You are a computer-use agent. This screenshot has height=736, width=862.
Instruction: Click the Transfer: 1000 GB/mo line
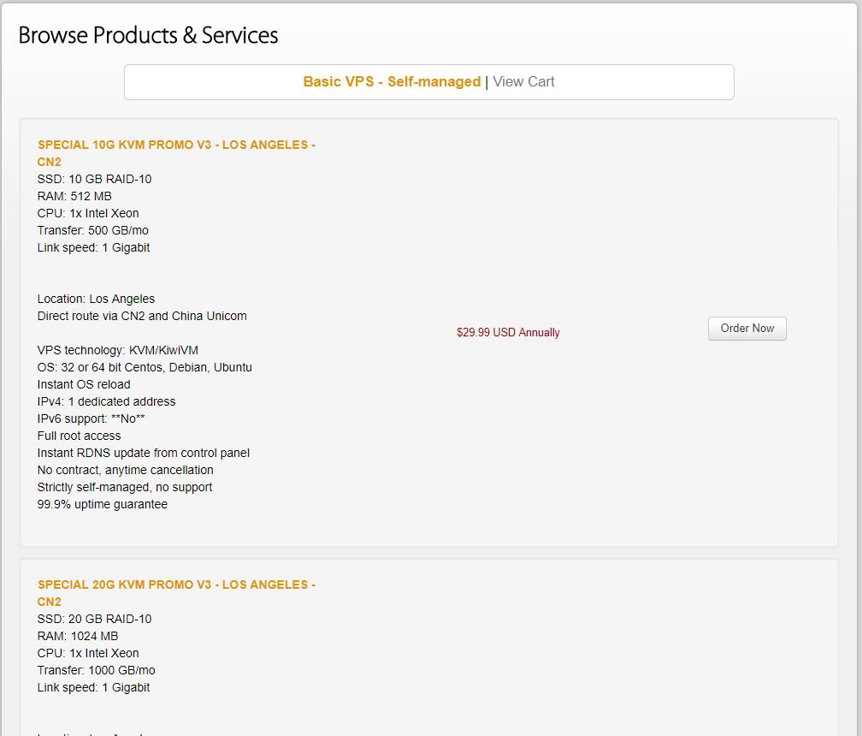(96, 671)
